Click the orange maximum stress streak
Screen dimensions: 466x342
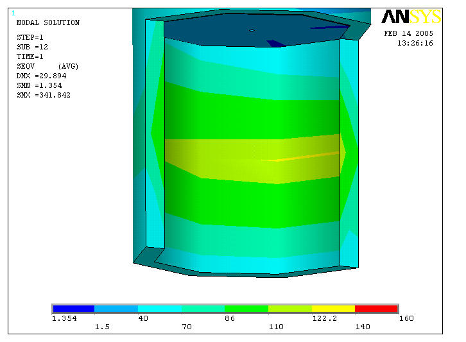(x=300, y=157)
